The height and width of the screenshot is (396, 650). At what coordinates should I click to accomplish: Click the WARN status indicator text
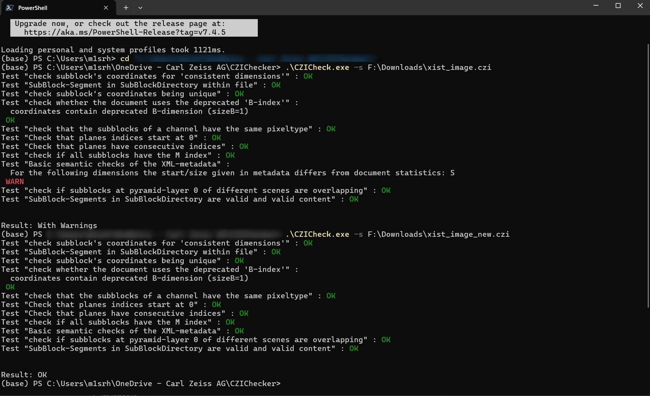coord(15,181)
